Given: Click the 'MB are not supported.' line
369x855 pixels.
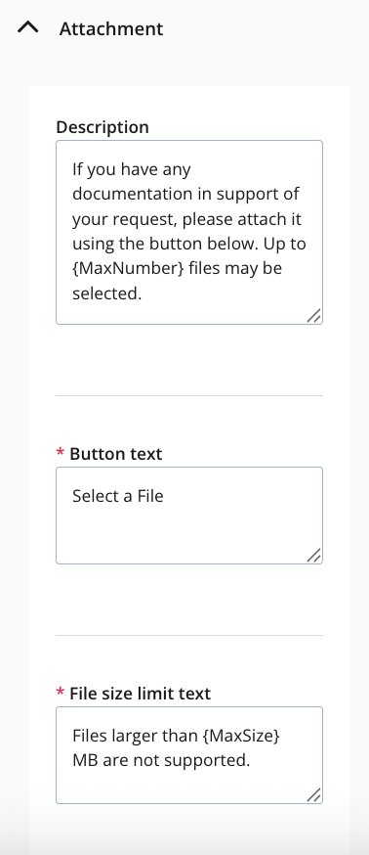Looking at the screenshot, I should click(x=161, y=761).
